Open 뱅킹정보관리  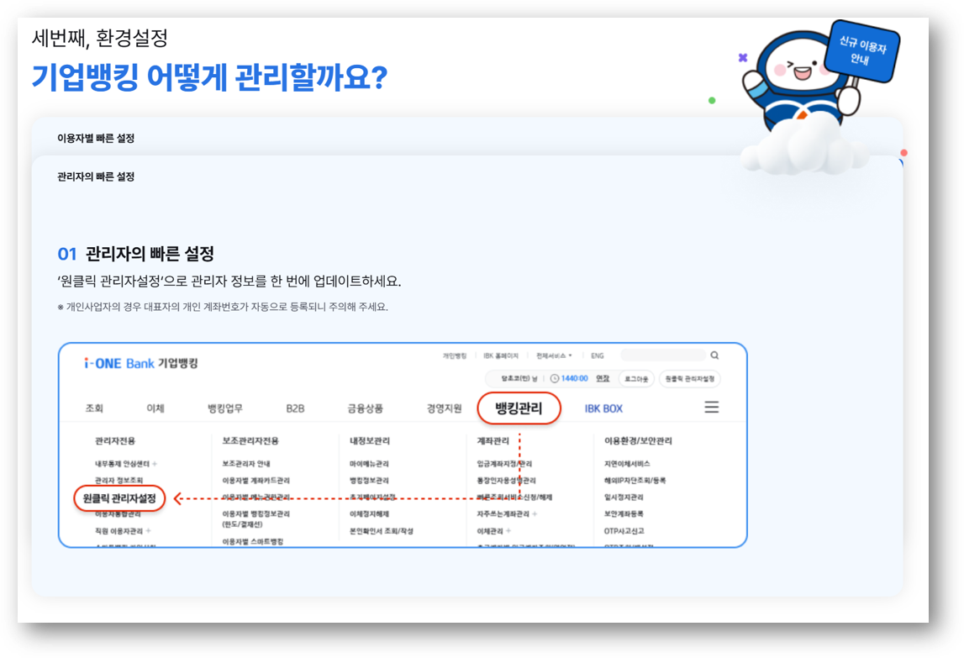[x=369, y=481]
